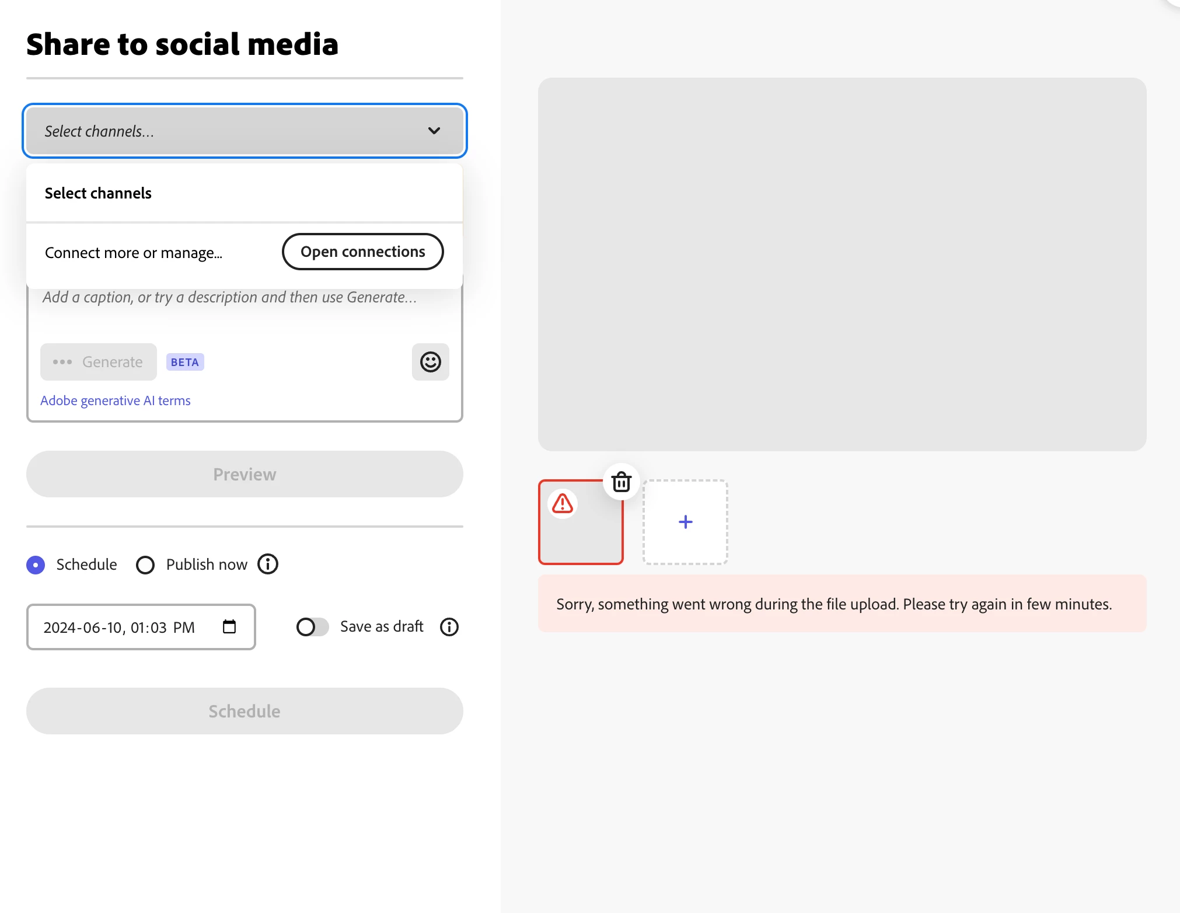
Task: Enable the Save as draft toggle
Action: pos(312,627)
